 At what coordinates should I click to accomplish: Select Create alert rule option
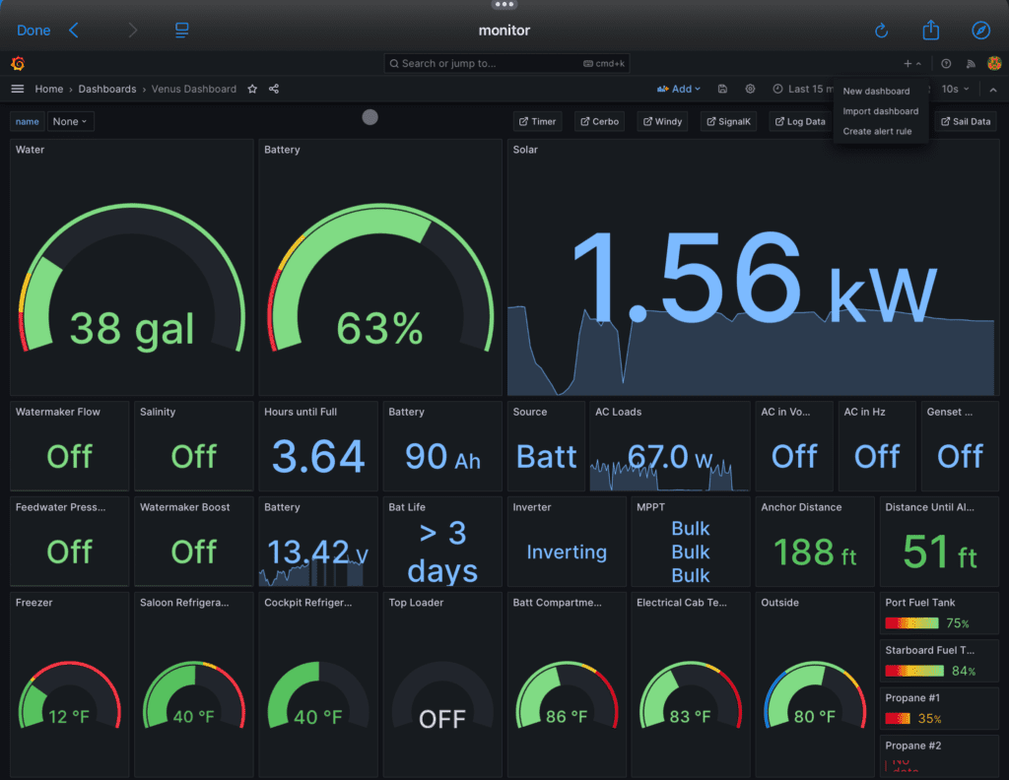[877, 131]
